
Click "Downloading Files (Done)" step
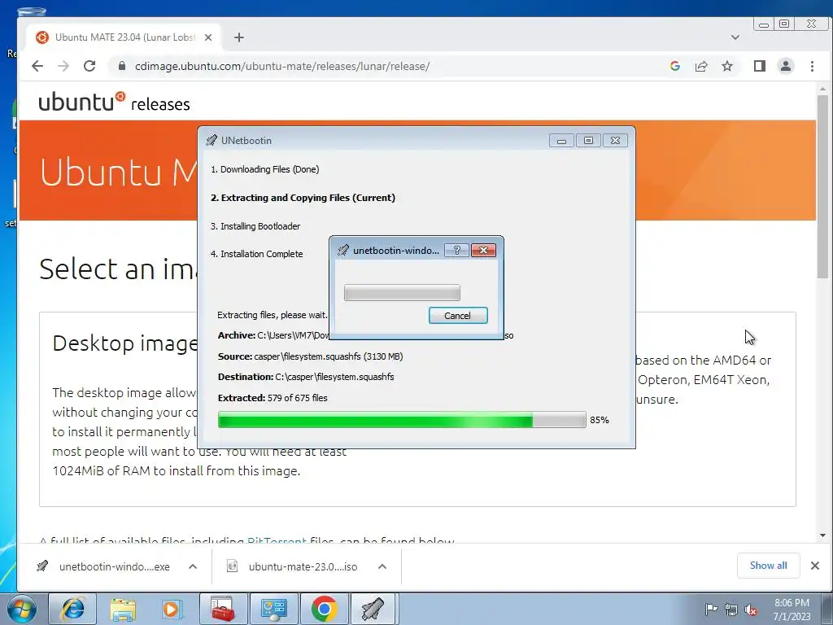(x=264, y=169)
